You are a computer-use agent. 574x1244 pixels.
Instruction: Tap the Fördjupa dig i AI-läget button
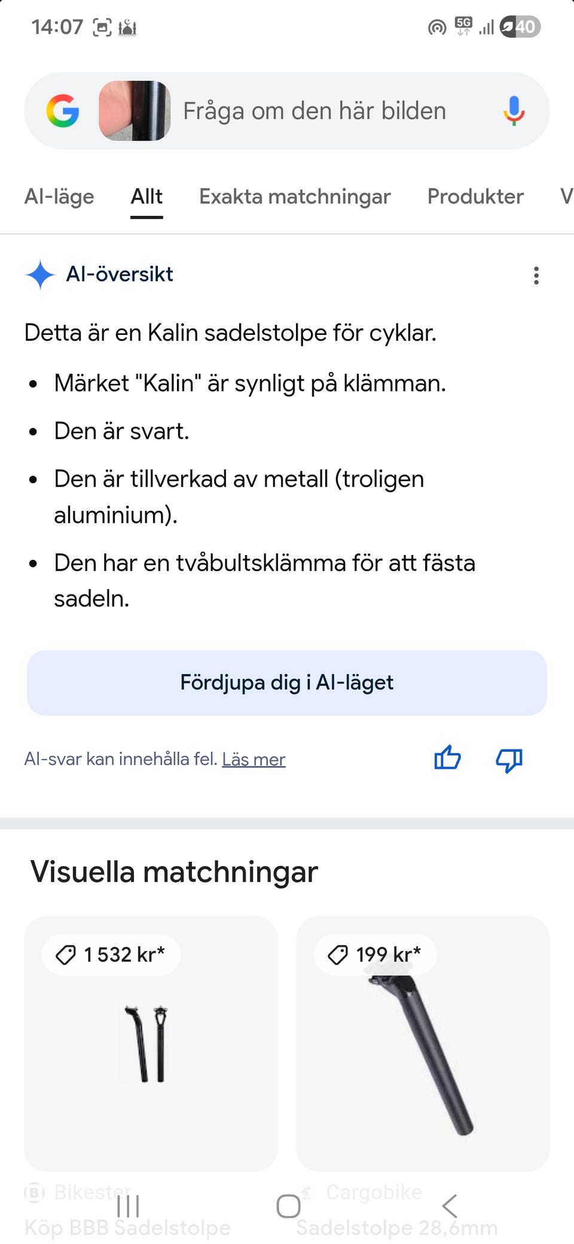point(287,682)
